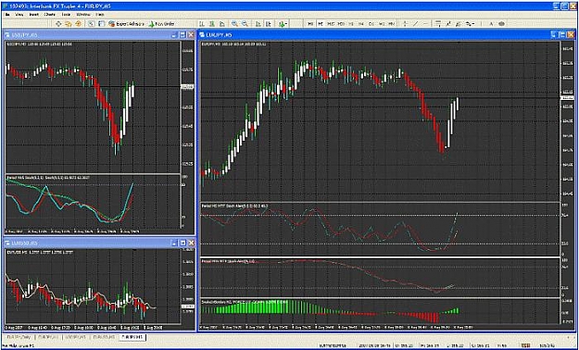Select the H1 timeframe

coord(351,24)
